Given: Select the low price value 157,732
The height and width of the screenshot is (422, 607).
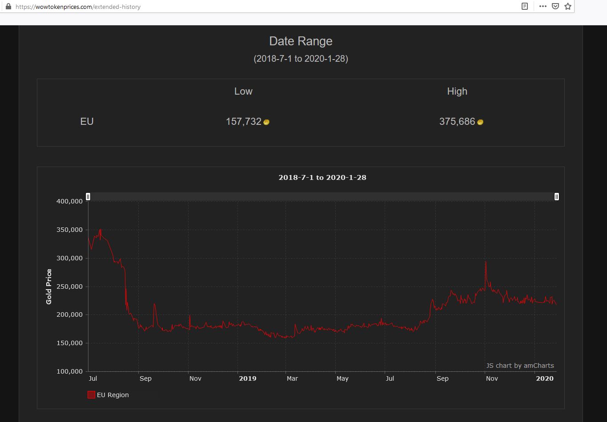Looking at the screenshot, I should point(244,122).
